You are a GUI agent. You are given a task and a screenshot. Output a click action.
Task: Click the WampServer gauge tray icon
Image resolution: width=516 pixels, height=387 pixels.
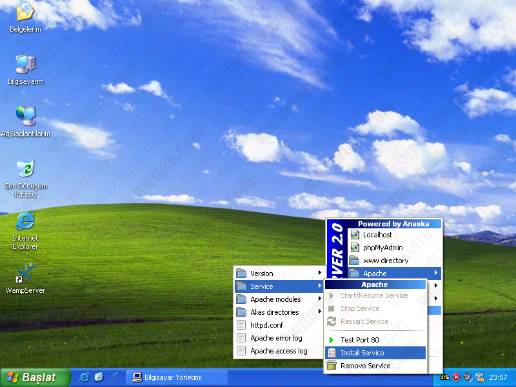tap(444, 377)
